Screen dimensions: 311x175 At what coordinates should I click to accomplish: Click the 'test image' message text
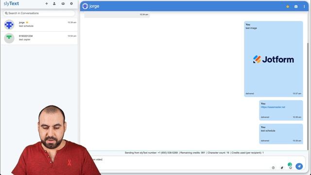pos(251,28)
